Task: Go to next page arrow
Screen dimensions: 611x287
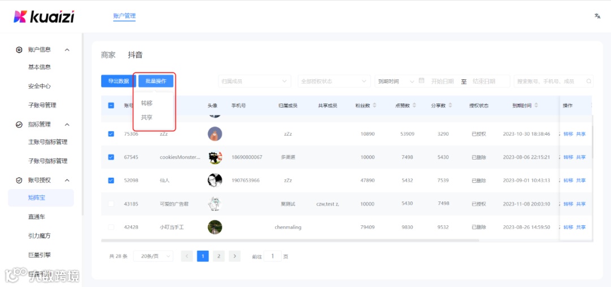Action: (235, 256)
